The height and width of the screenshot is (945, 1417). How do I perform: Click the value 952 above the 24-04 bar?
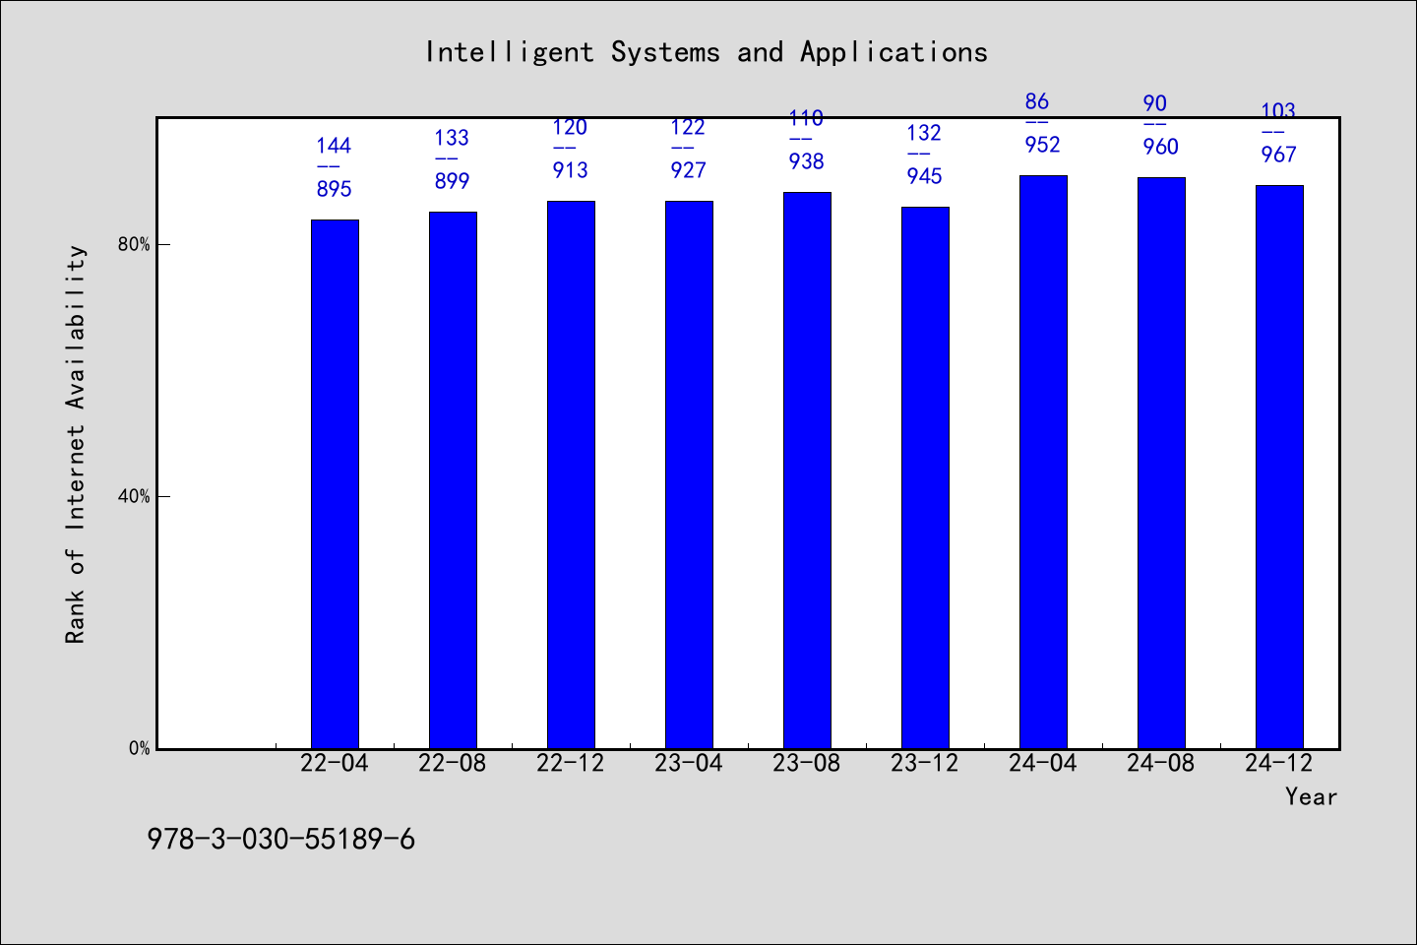[x=1043, y=145]
